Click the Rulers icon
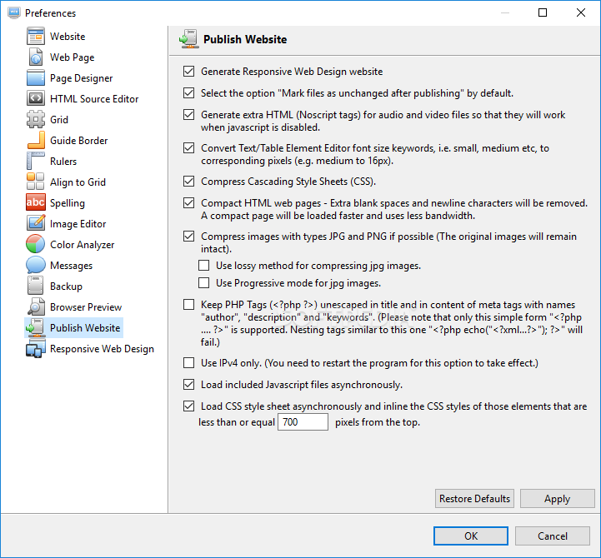 (36, 161)
